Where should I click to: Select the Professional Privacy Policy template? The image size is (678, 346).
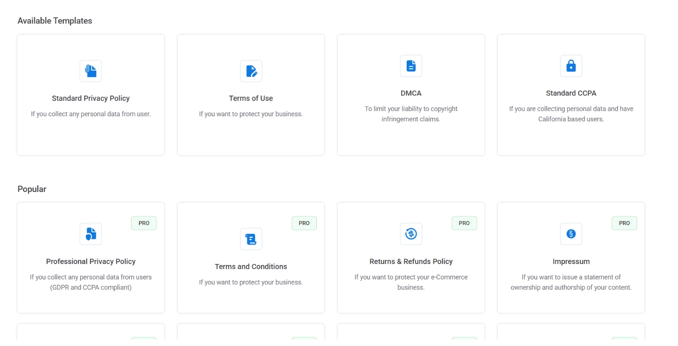pyautogui.click(x=90, y=257)
